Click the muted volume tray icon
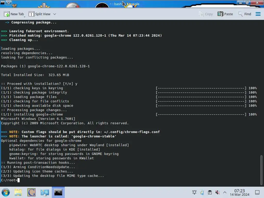This screenshot has height=198, width=264. (217, 192)
